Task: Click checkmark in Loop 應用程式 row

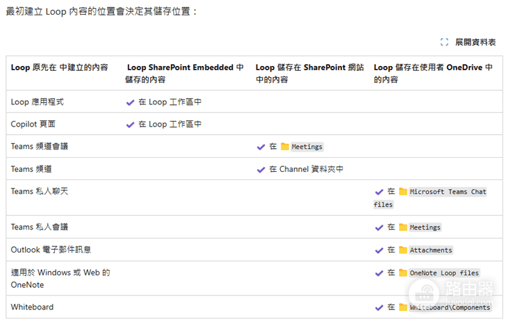Action: 130,103
